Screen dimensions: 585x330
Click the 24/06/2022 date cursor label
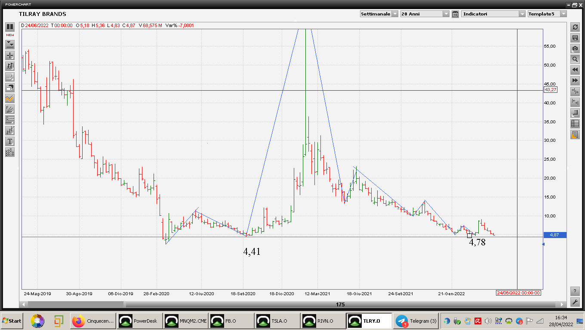point(518,293)
